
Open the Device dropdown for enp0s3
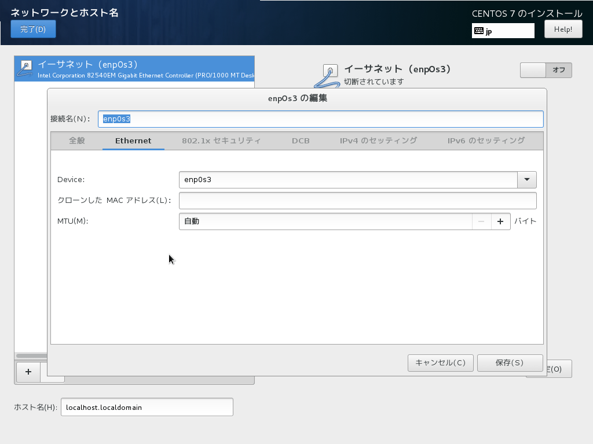coord(526,180)
